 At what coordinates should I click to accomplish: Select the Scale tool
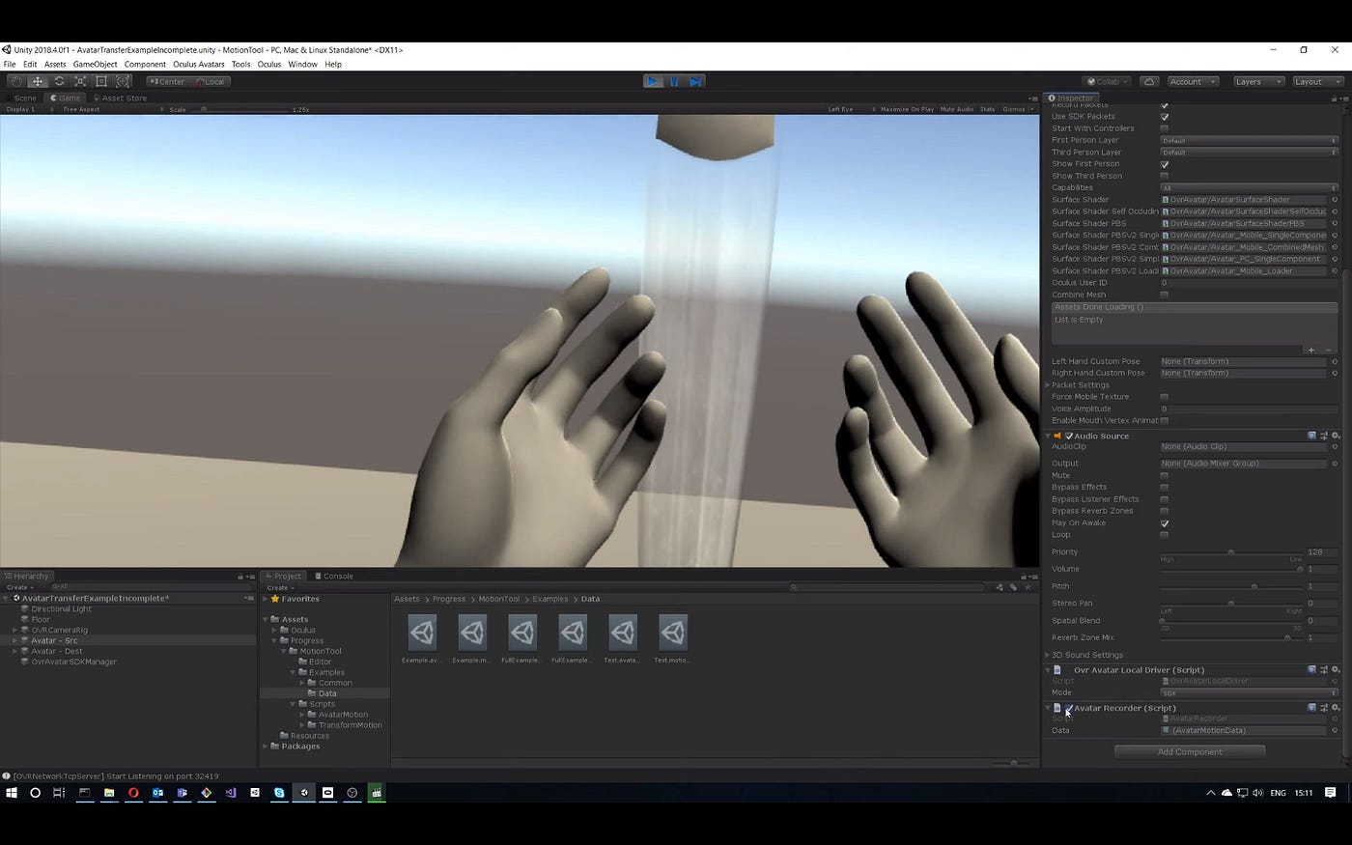(x=80, y=81)
